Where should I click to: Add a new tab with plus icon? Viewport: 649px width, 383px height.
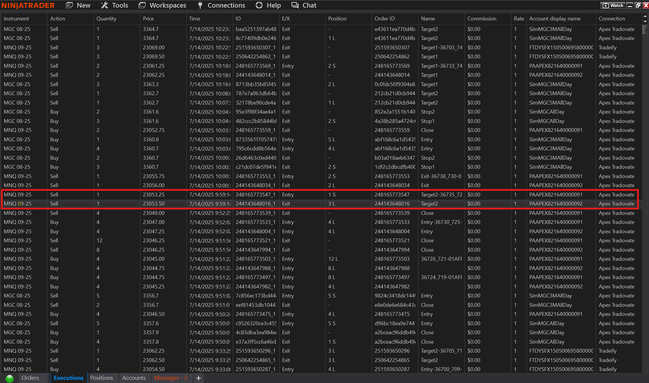click(198, 378)
